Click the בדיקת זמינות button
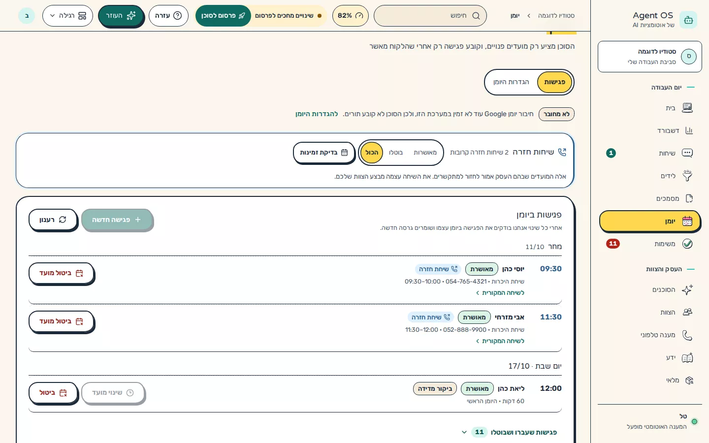This screenshot has height=443, width=709. 324,153
